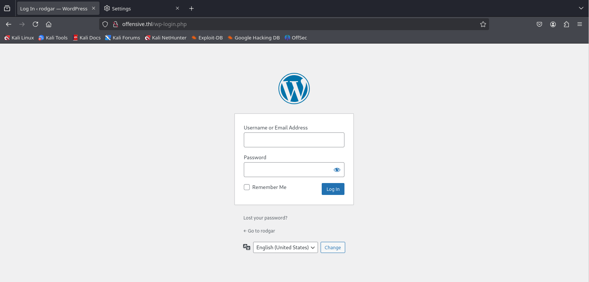Open the Pocket save icon
This screenshot has height=282, width=589.
[539, 24]
